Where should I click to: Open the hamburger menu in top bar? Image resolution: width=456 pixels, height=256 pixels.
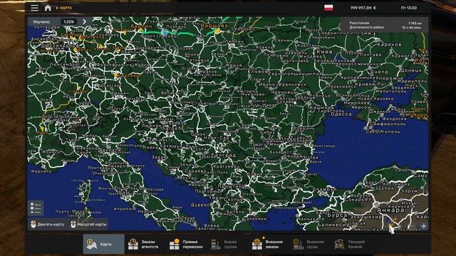pos(35,8)
